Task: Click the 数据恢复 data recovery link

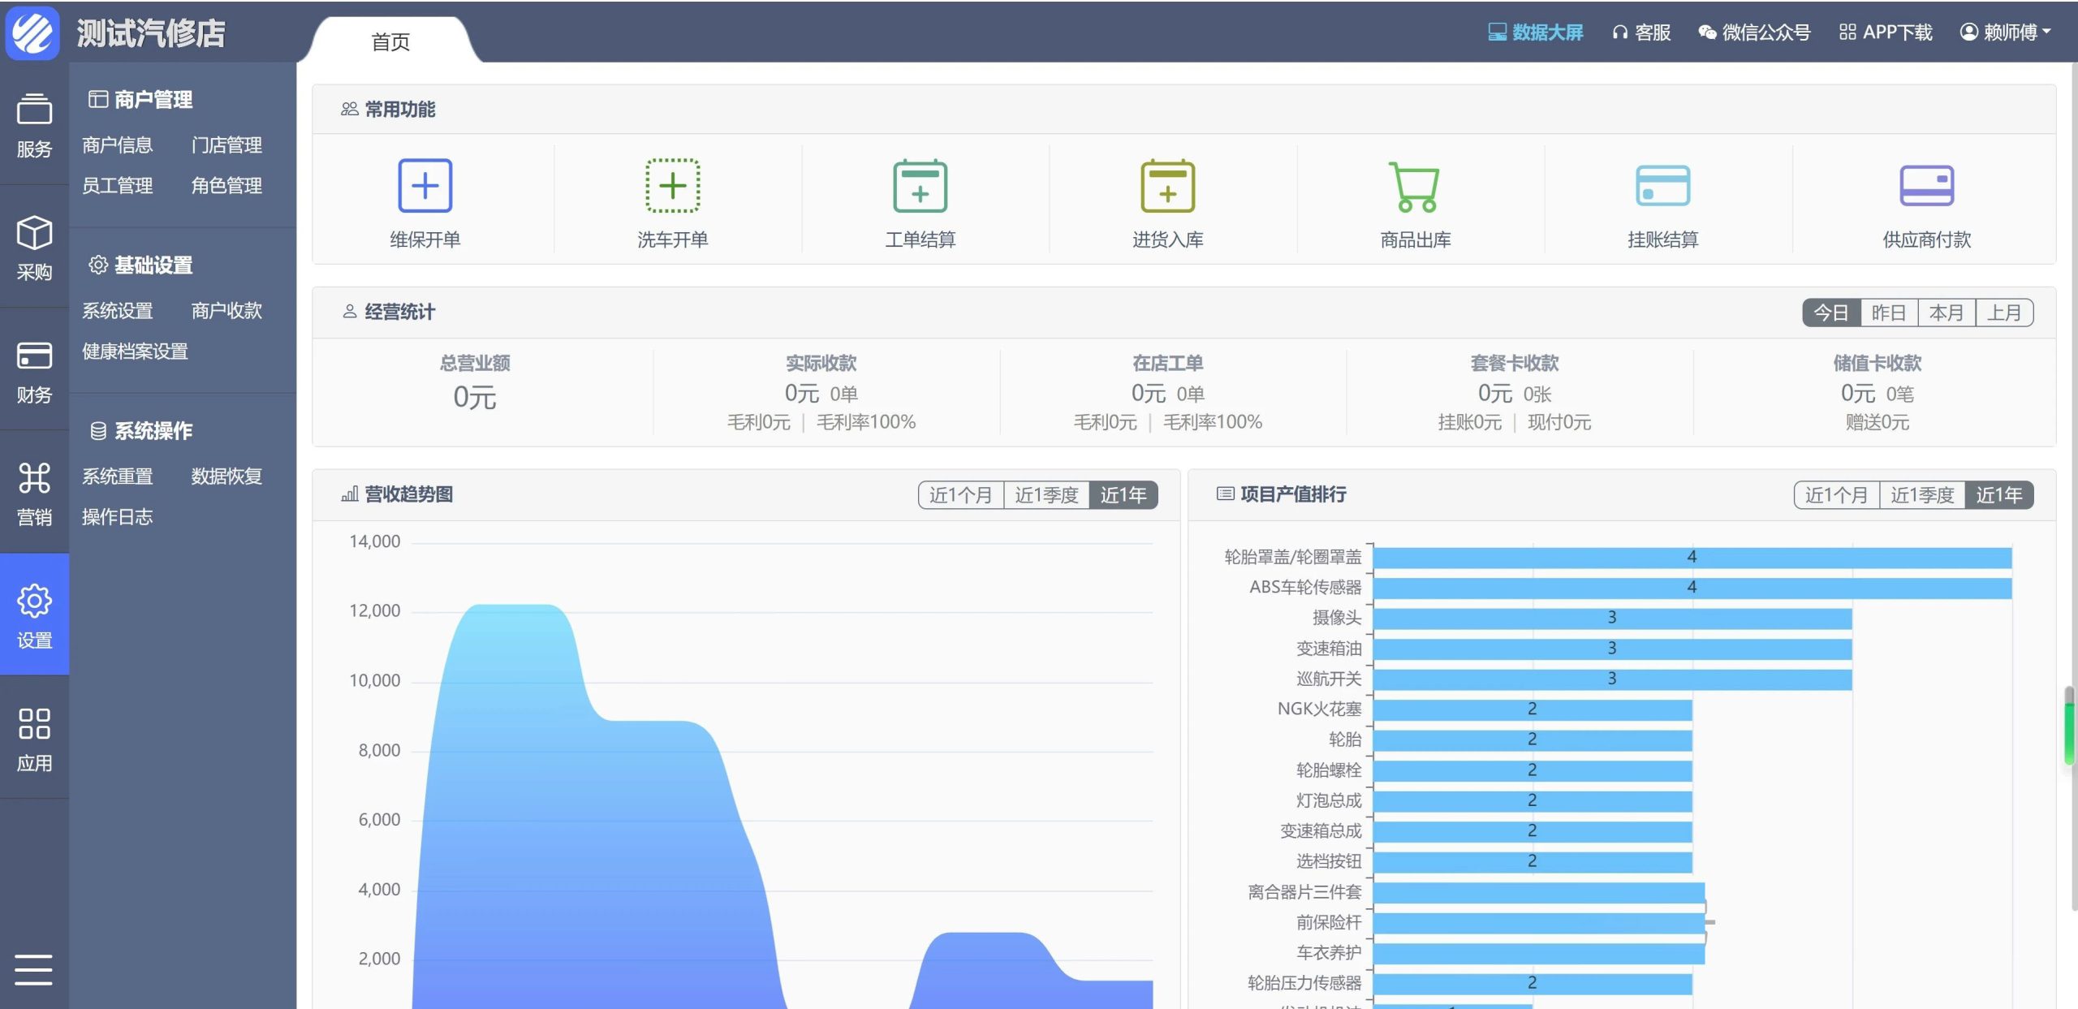Action: click(x=226, y=476)
